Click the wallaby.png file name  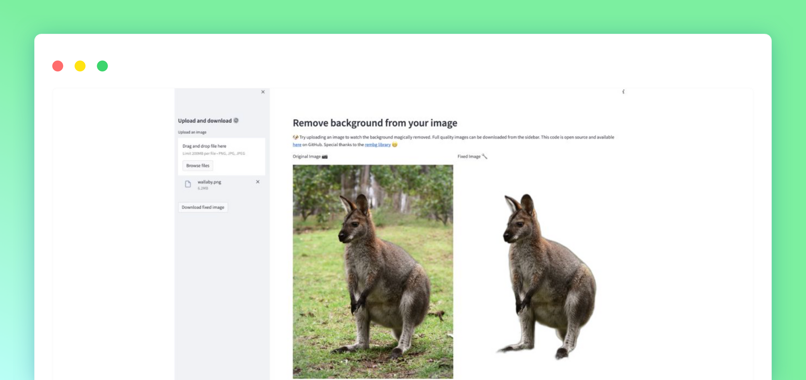point(209,182)
